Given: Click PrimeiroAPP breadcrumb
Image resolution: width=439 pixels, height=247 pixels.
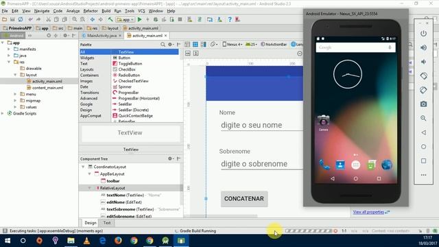Looking at the screenshot, I should click(x=17, y=28).
